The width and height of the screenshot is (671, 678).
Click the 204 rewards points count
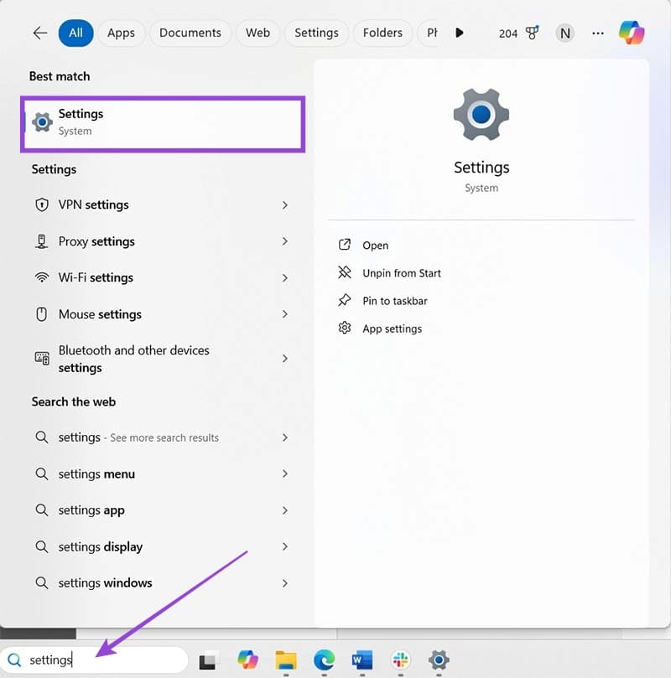pyautogui.click(x=508, y=34)
